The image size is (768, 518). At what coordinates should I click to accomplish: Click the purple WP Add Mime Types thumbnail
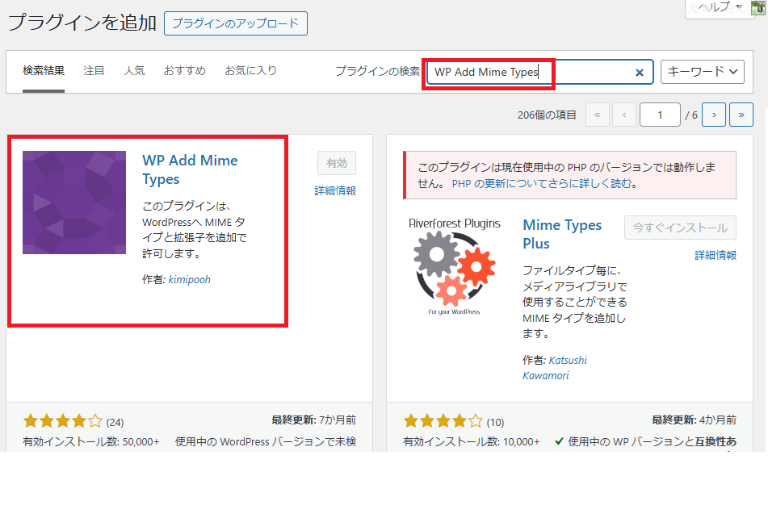click(74, 203)
